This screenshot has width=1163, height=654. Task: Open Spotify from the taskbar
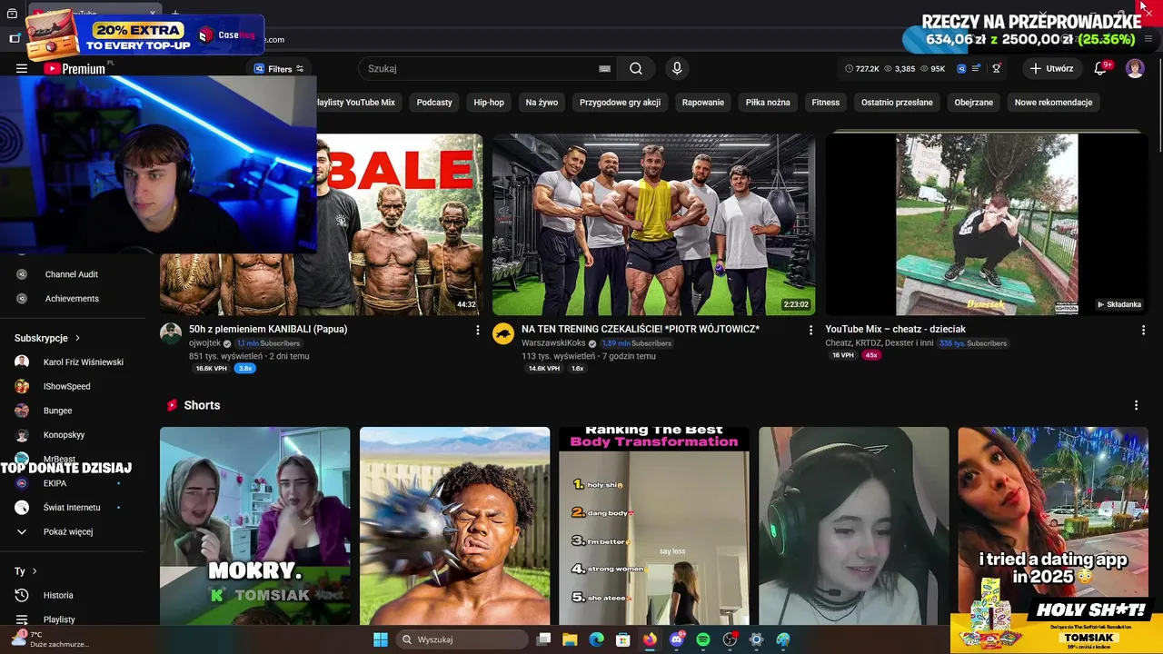pos(702,639)
